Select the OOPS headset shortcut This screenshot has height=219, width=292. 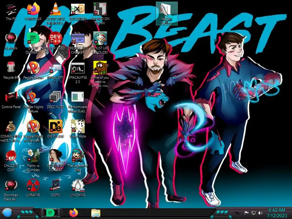point(56,188)
